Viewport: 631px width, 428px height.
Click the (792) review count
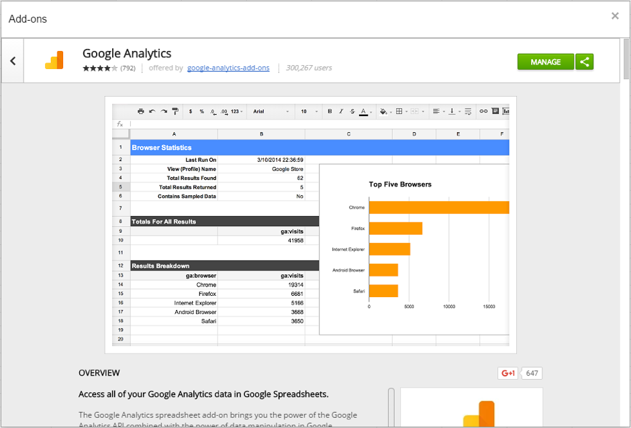[128, 68]
